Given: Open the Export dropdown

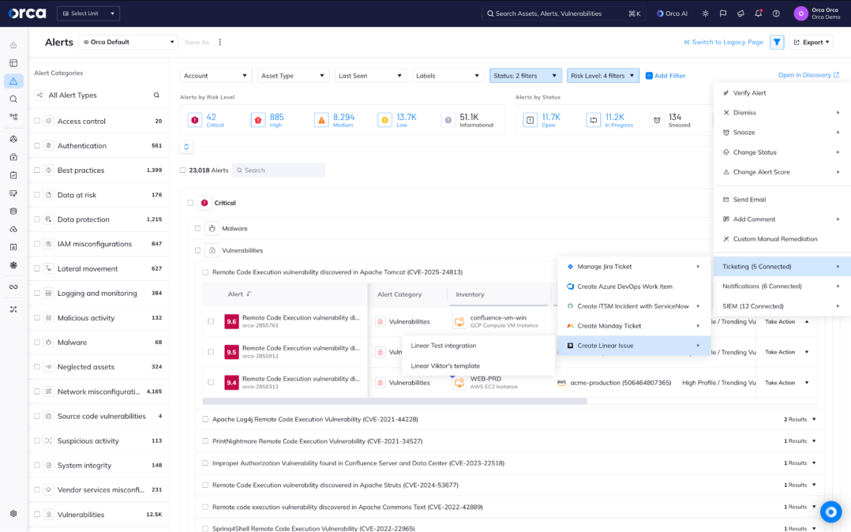Looking at the screenshot, I should pyautogui.click(x=812, y=42).
